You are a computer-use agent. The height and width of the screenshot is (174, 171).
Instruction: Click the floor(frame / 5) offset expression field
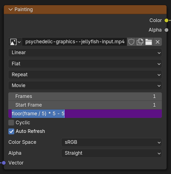(85, 114)
